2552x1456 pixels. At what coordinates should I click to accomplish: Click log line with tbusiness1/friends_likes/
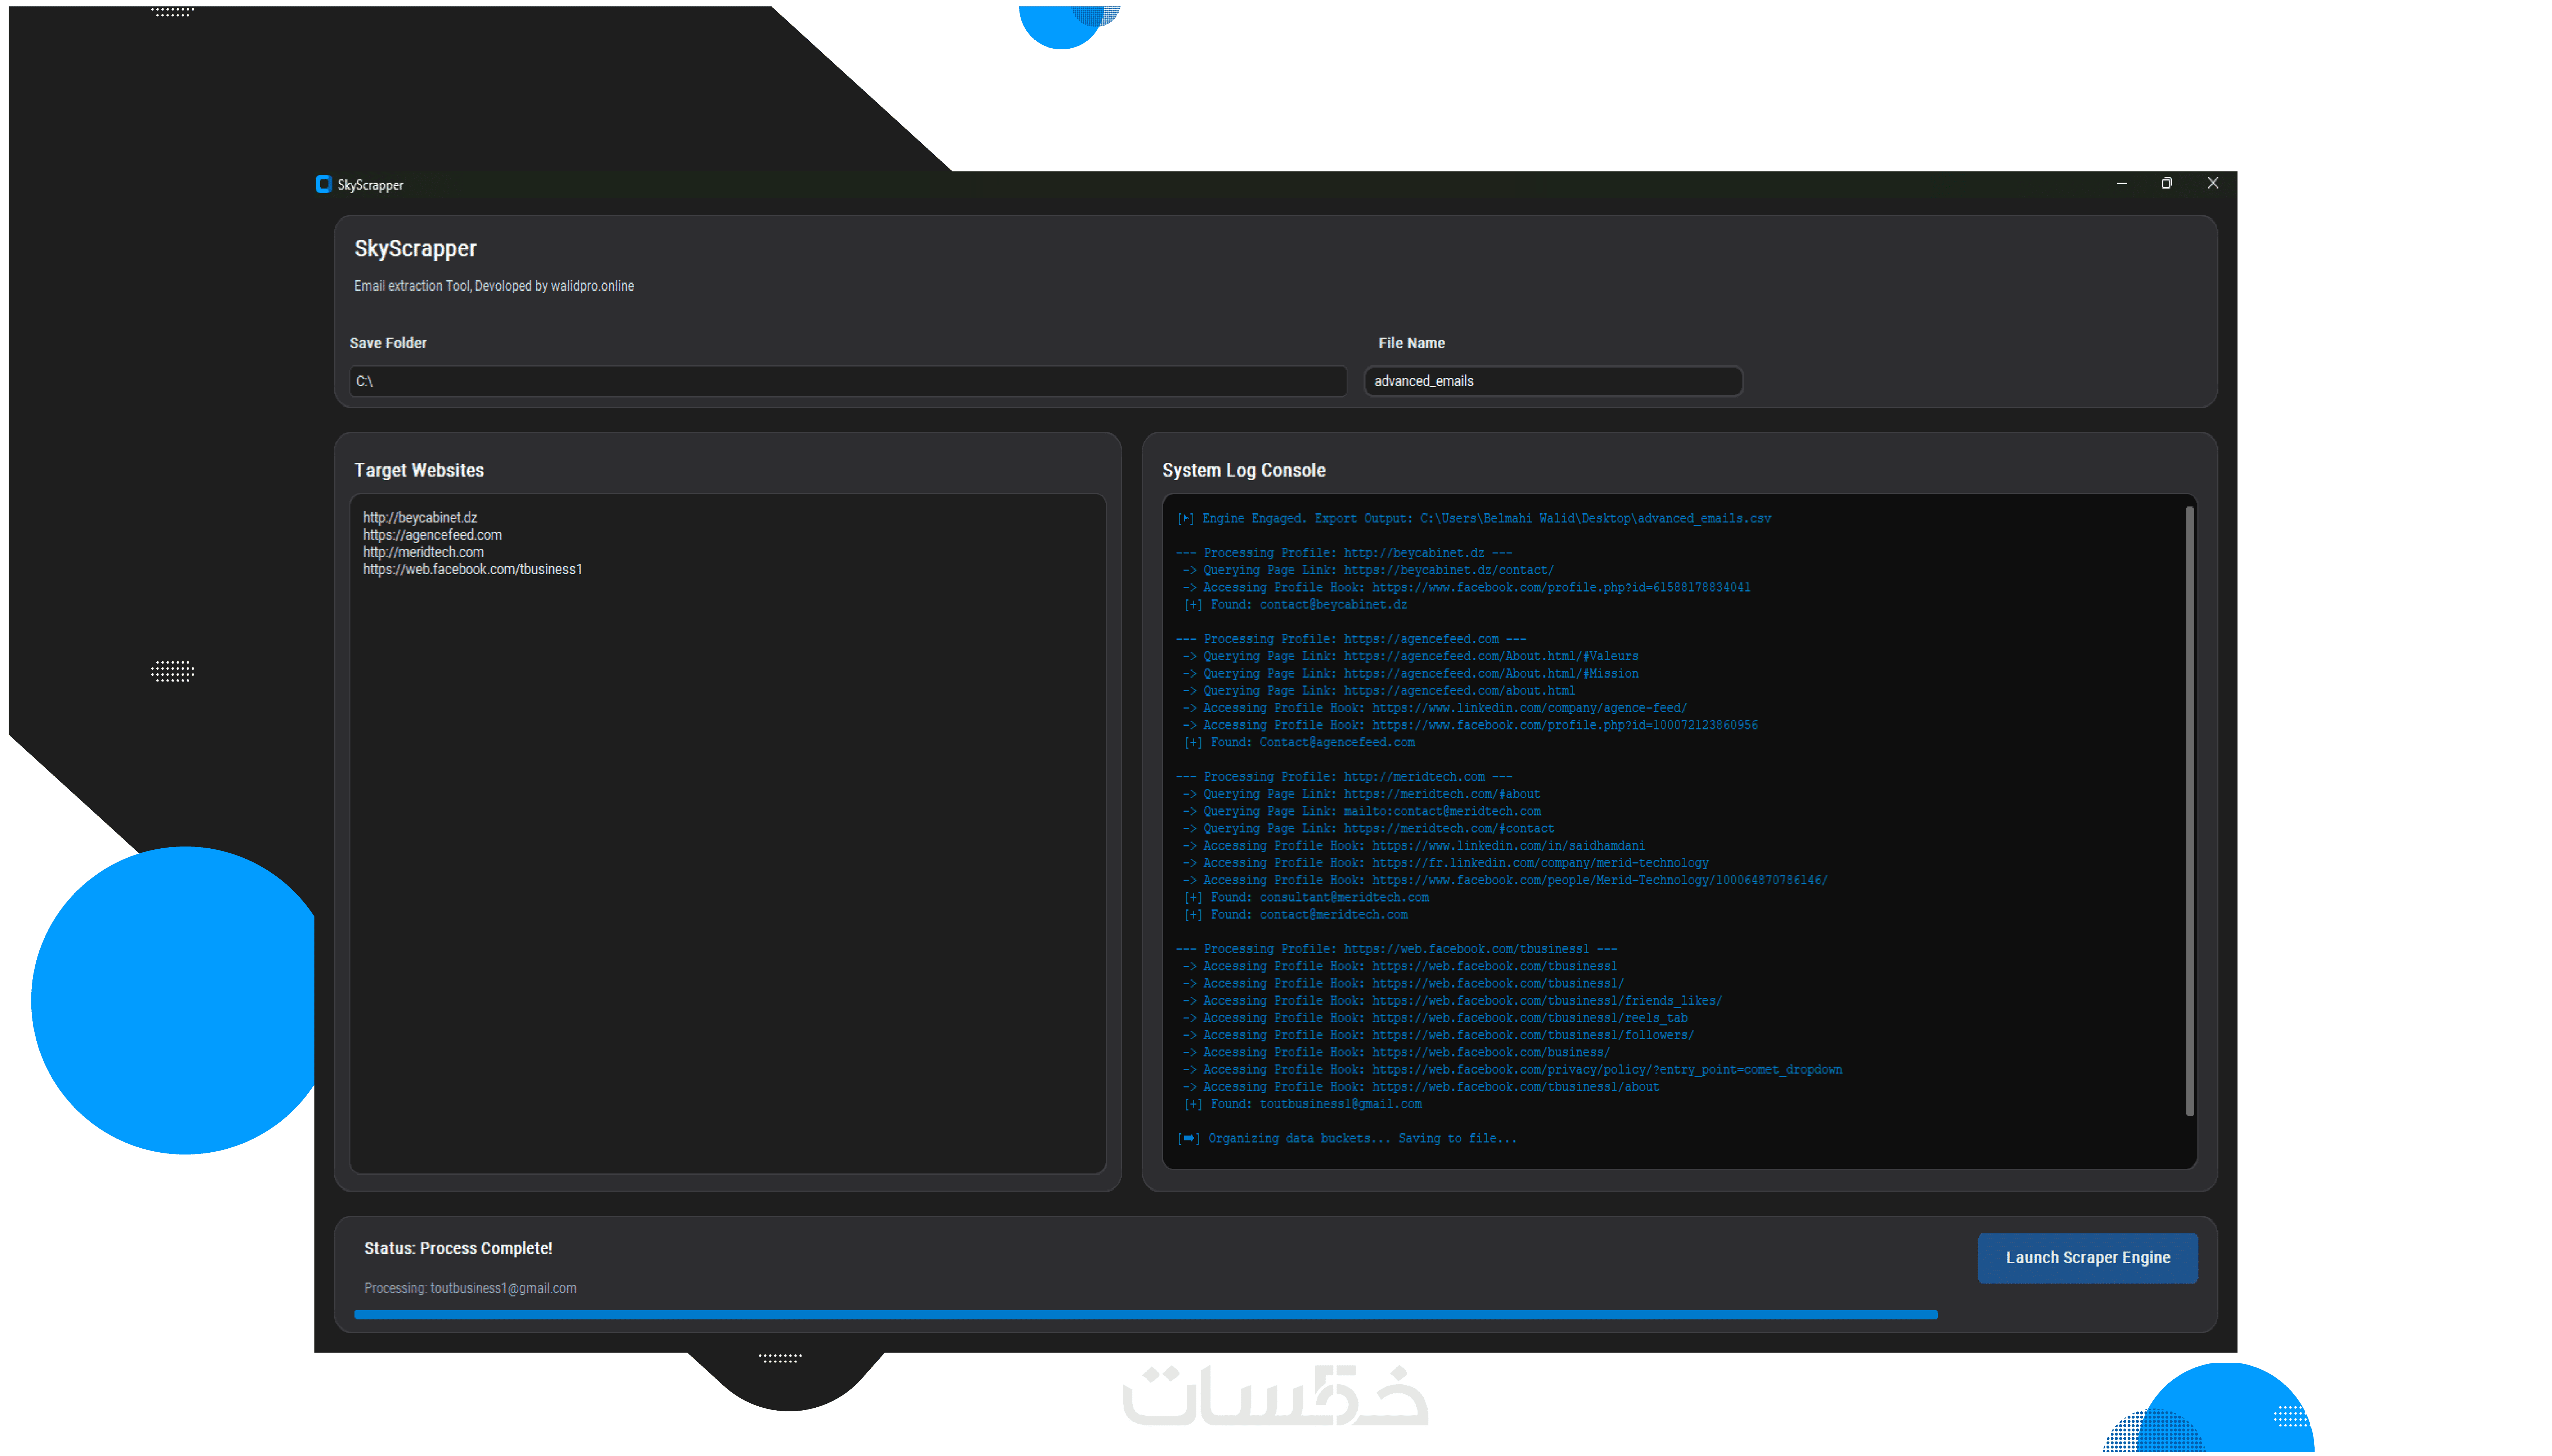tap(1453, 1001)
